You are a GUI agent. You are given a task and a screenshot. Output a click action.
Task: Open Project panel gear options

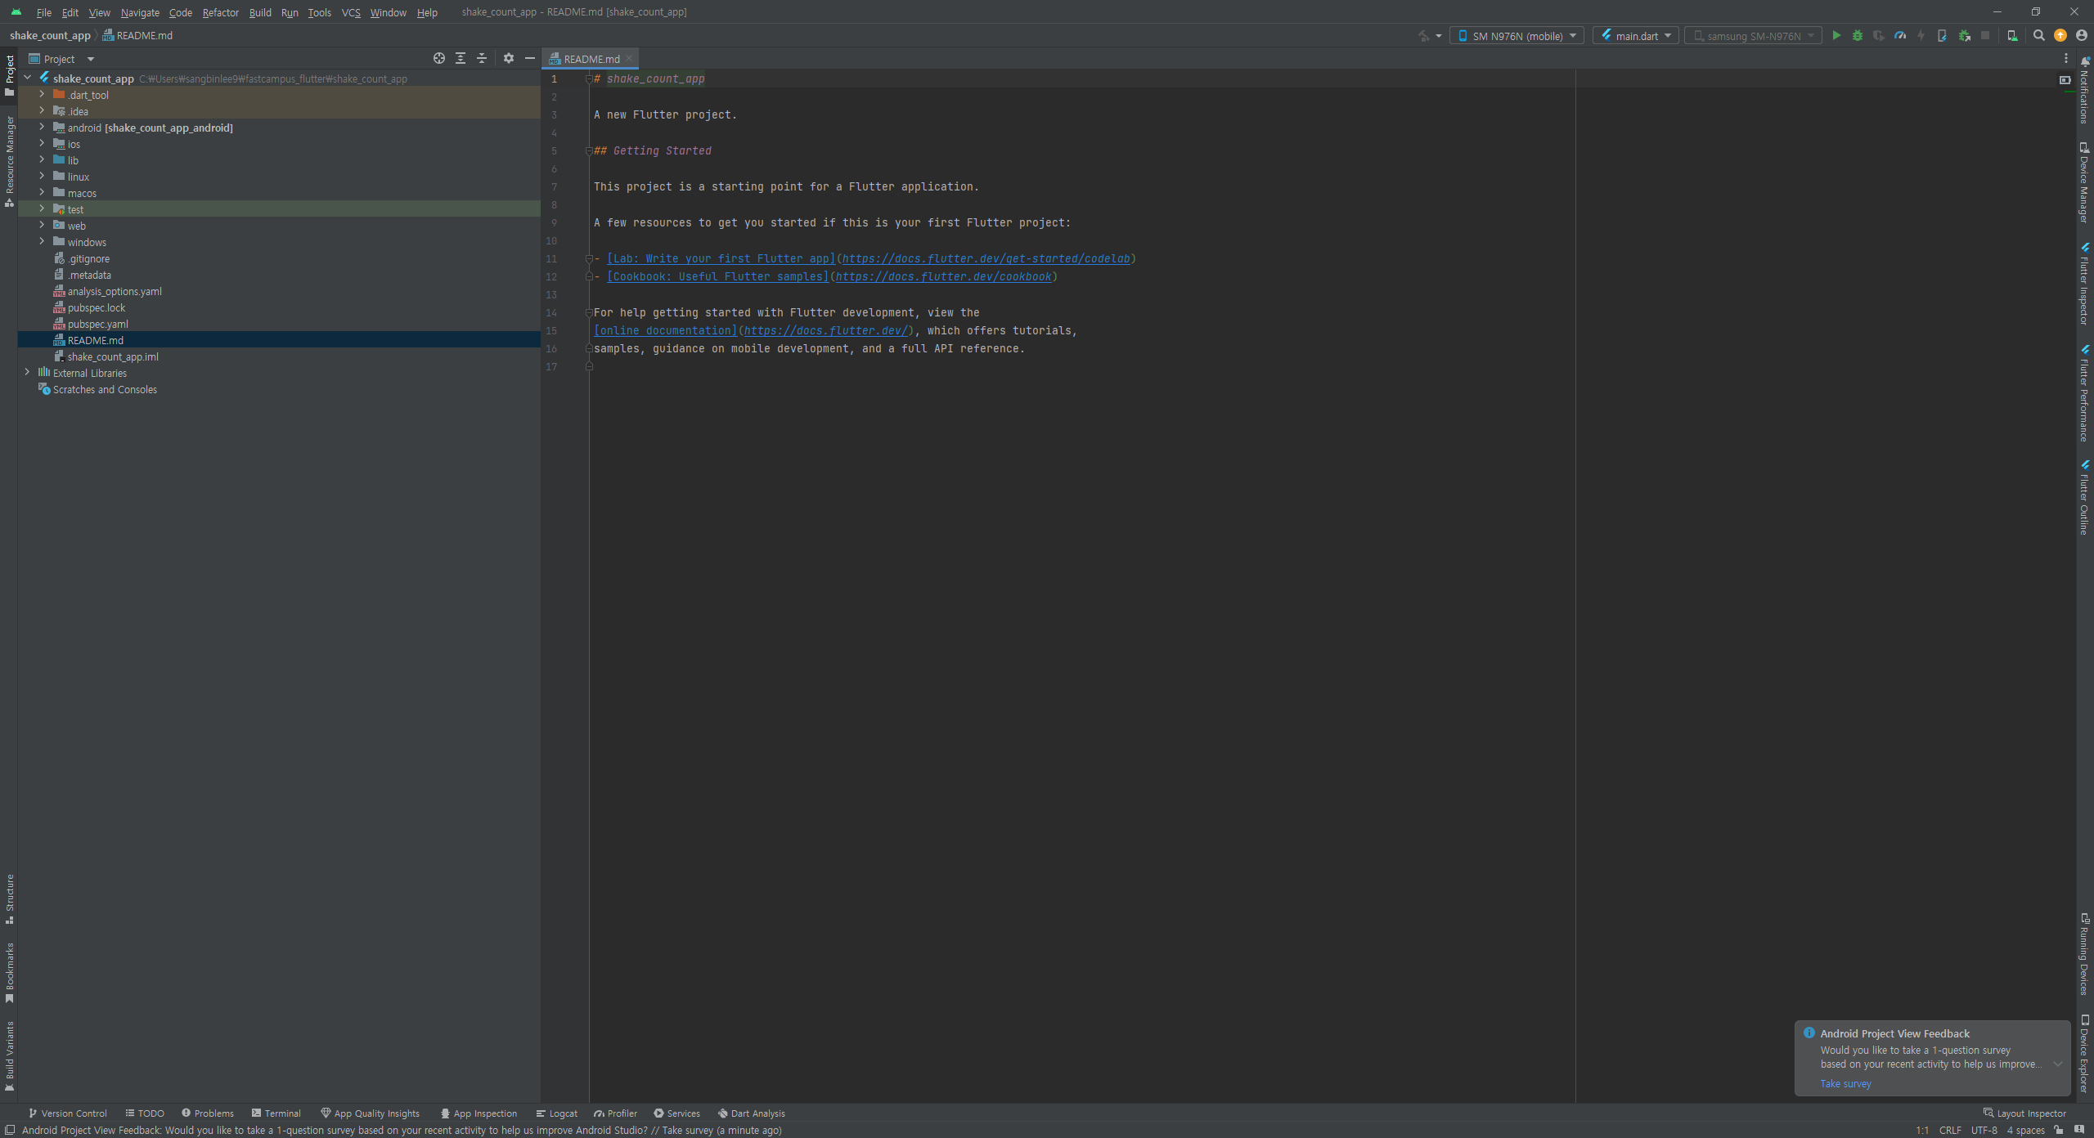[x=509, y=58]
